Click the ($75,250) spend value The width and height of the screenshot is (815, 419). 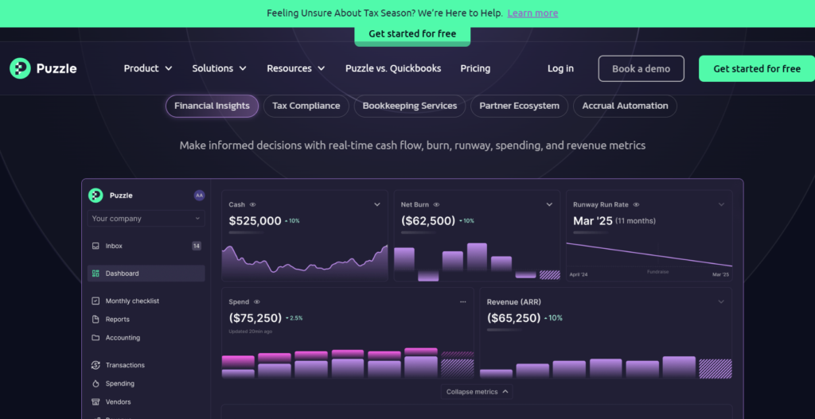pos(255,318)
